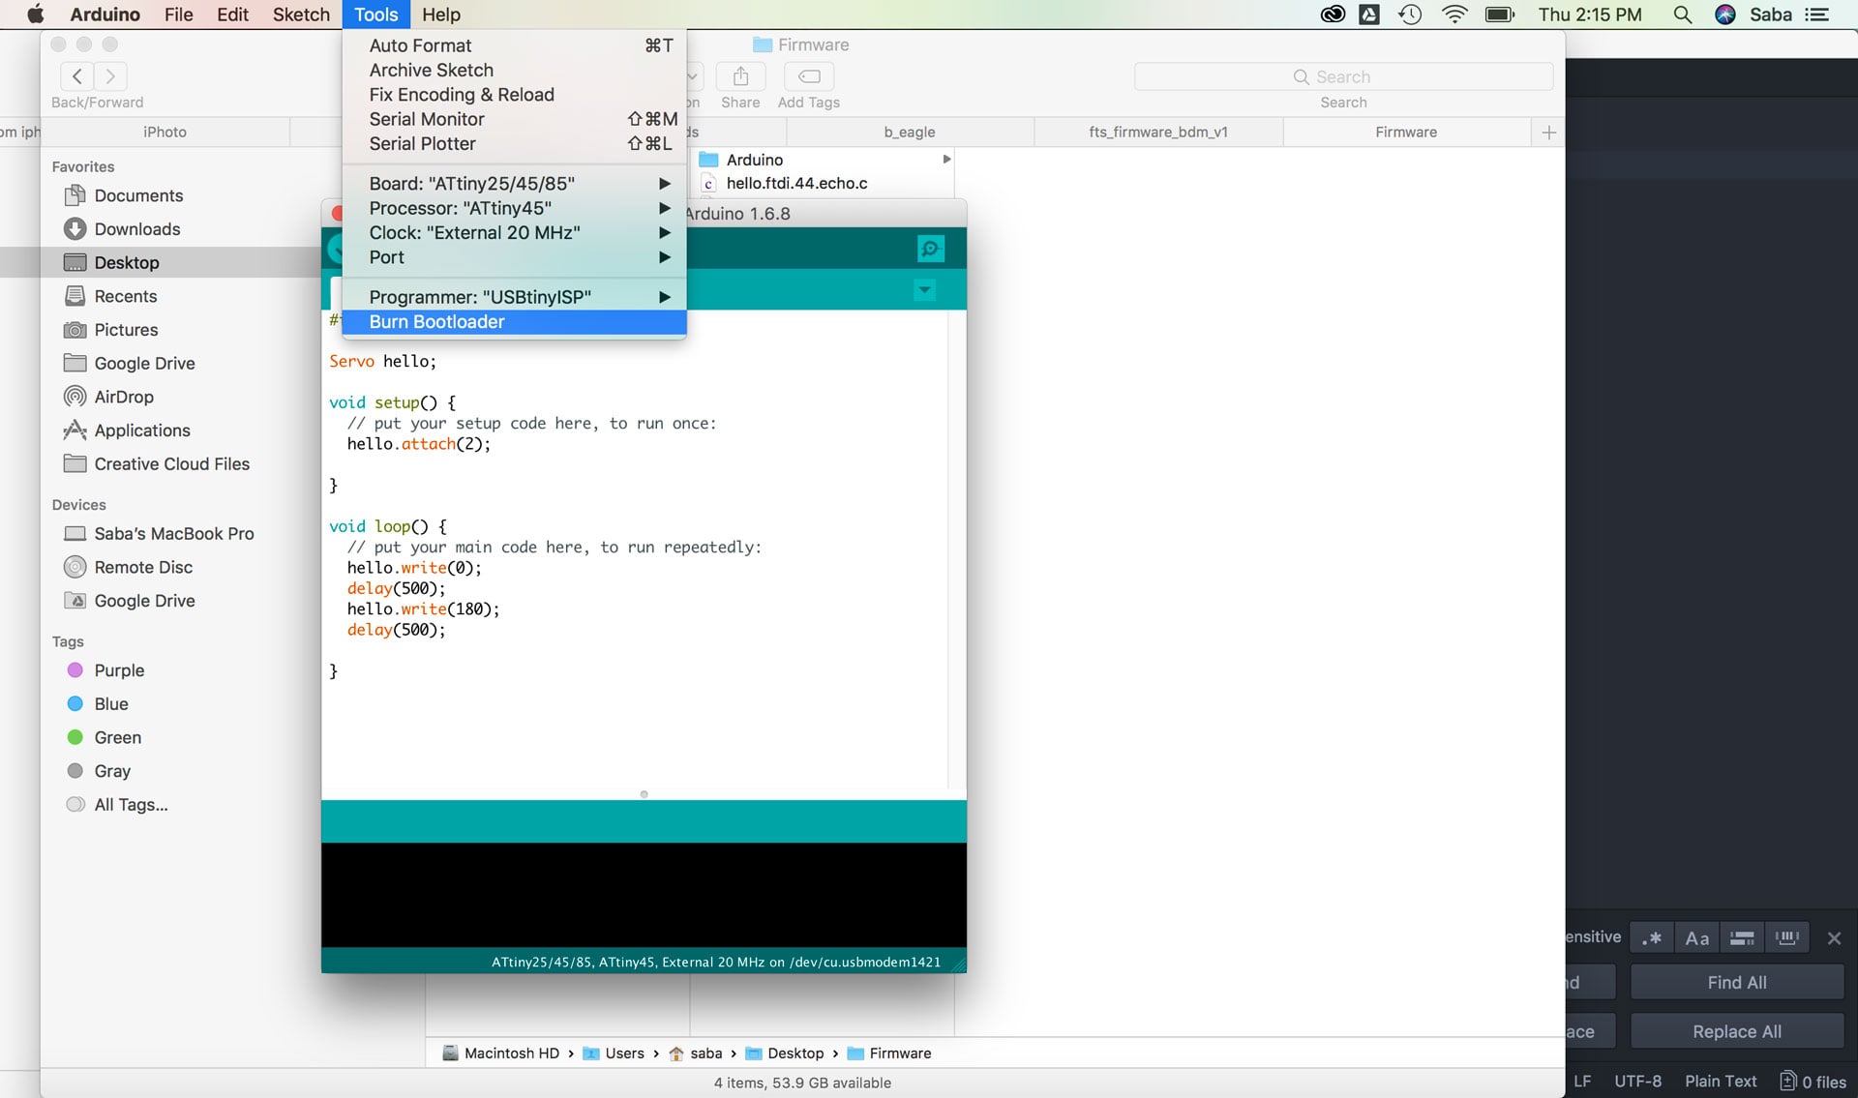Click Plain Text grammar in status bar
Viewport: 1858px width, 1098px height.
click(1721, 1082)
